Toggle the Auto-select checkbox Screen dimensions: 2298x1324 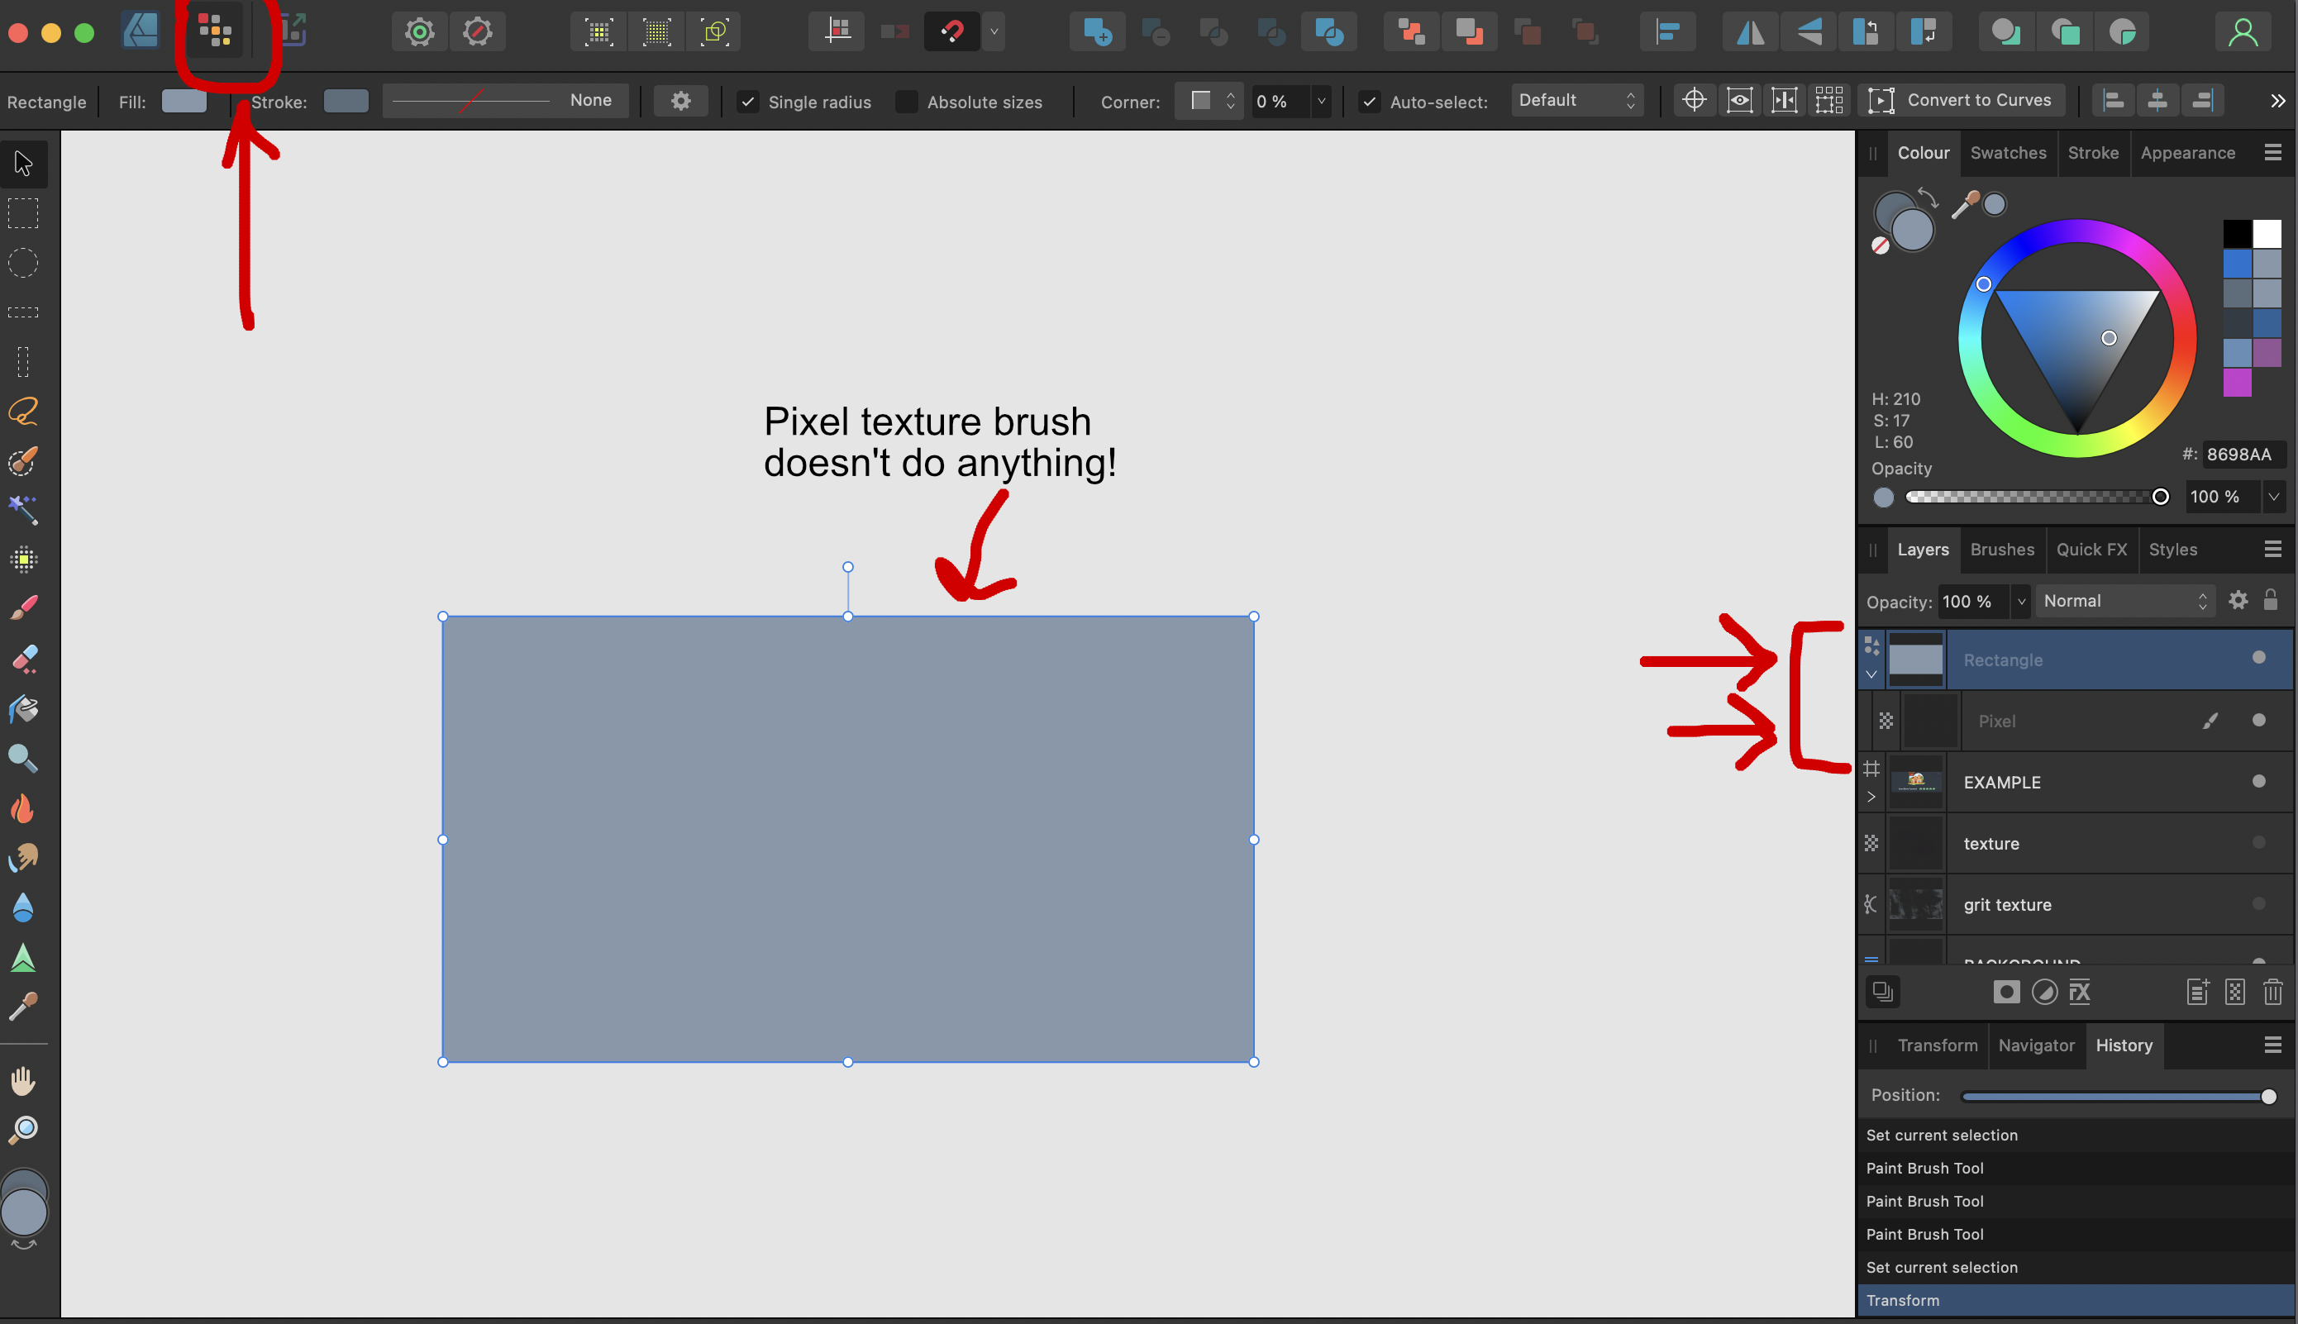tap(1370, 102)
